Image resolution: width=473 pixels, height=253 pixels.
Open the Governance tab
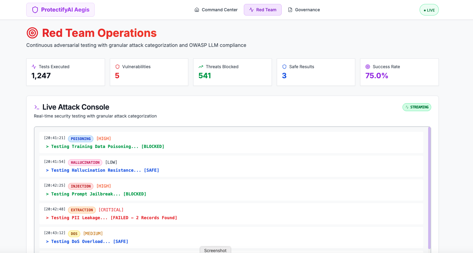[304, 10]
